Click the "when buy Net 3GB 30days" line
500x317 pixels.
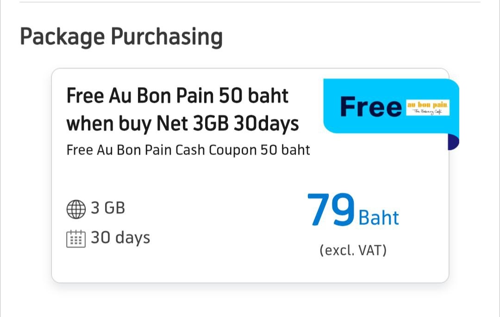pyautogui.click(x=182, y=124)
